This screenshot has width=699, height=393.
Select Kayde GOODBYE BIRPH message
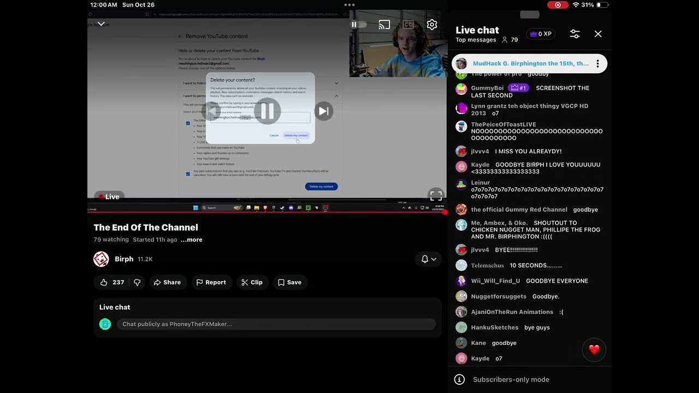[x=530, y=168]
